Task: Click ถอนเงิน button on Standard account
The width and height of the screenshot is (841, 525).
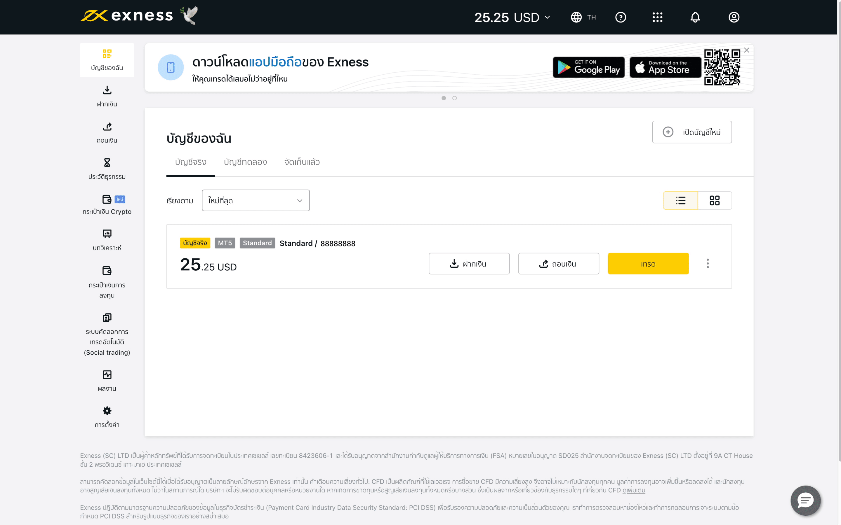Action: tap(559, 264)
